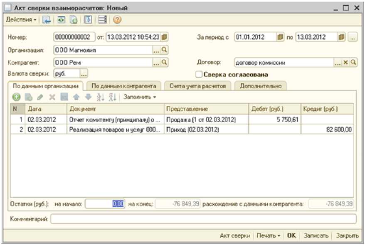Click the Номер input field

(74, 37)
